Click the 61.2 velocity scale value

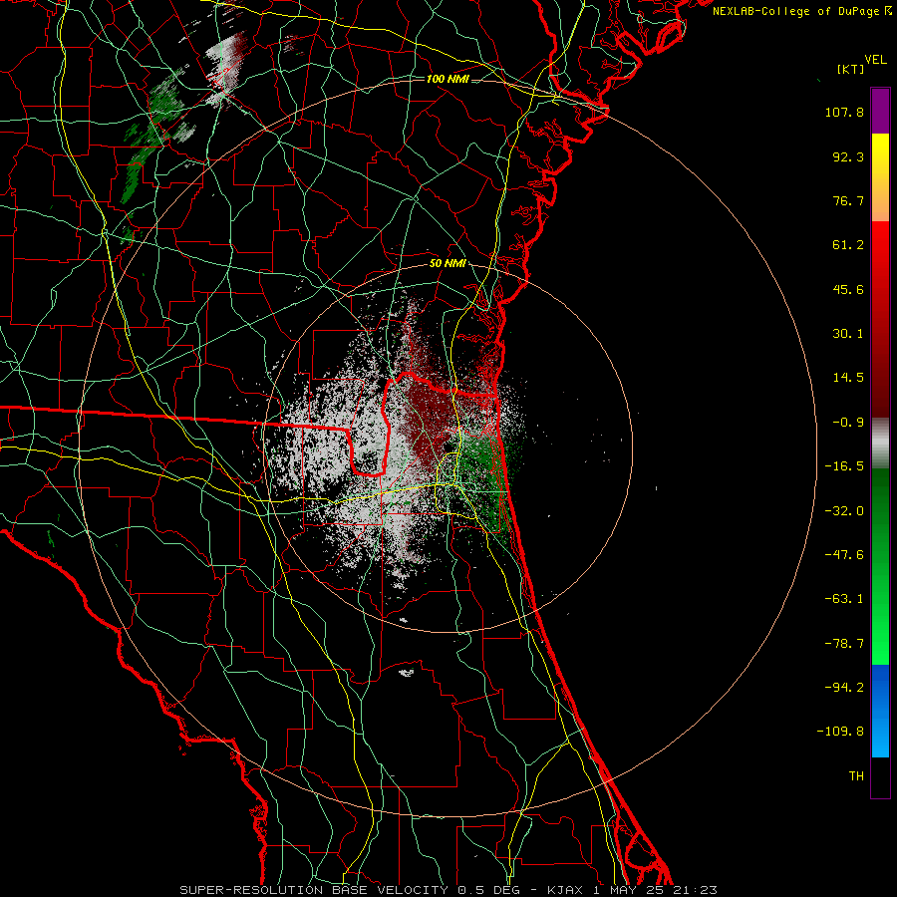(848, 245)
